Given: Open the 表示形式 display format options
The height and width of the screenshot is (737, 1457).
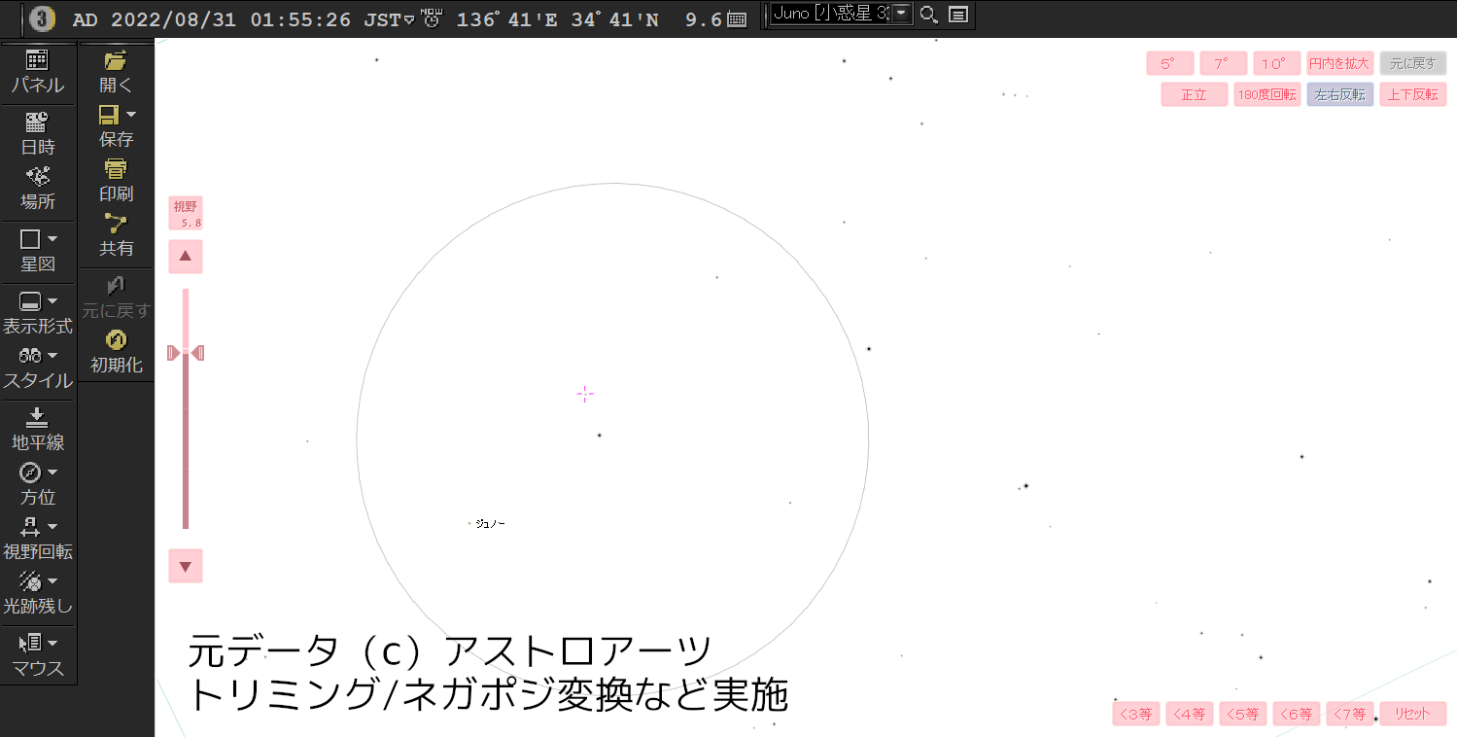Looking at the screenshot, I should [38, 313].
